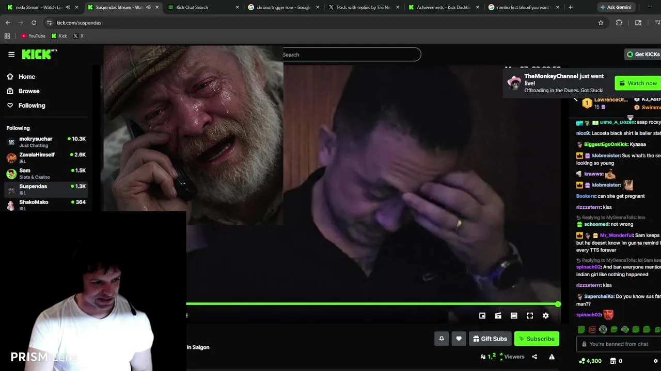Image resolution: width=661 pixels, height=371 pixels.
Task: Open the Chrome apps grid shortcut
Action: point(7,36)
